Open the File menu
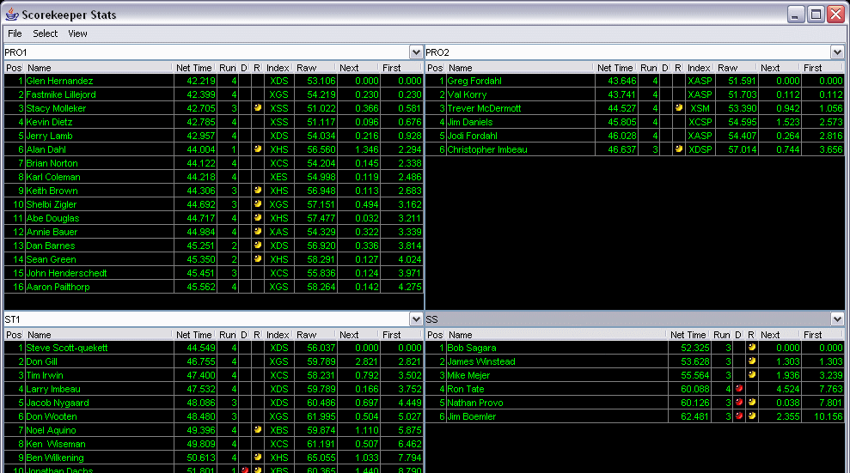Image resolution: width=850 pixels, height=473 pixels. click(15, 33)
